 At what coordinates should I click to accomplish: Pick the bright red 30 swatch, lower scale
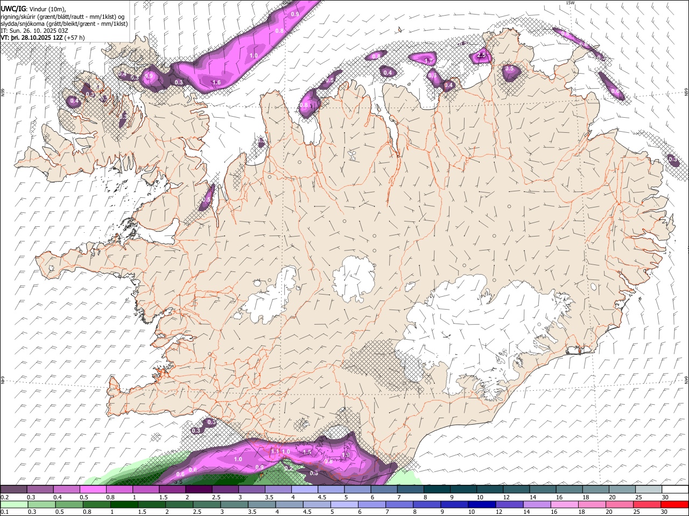pos(674,505)
